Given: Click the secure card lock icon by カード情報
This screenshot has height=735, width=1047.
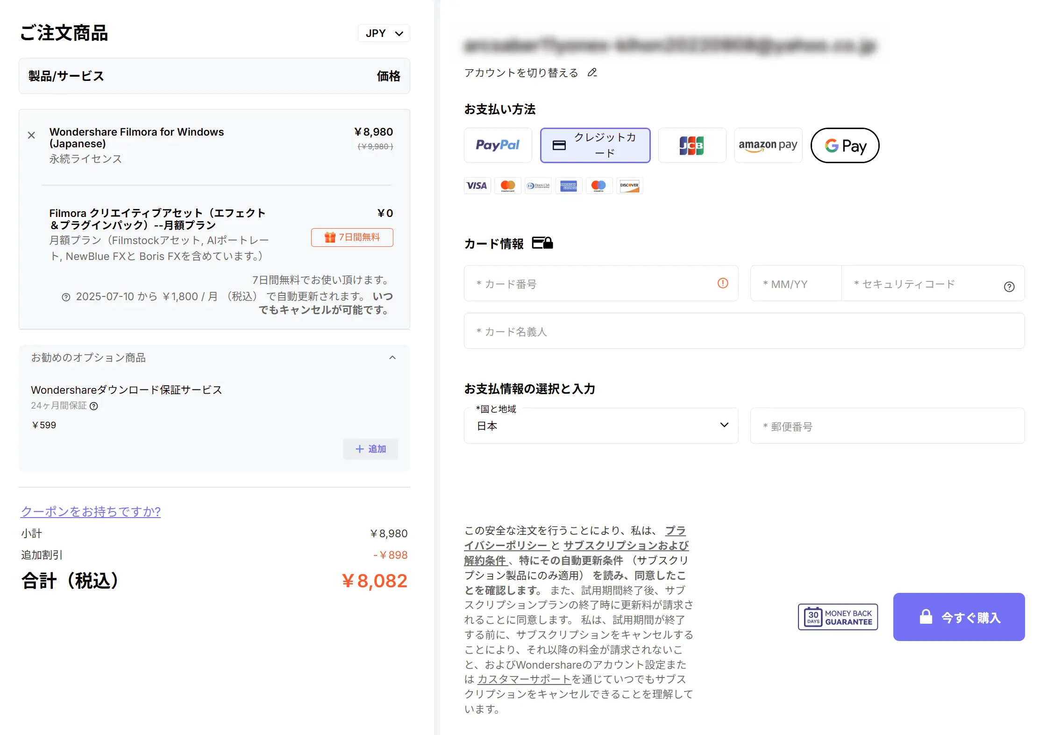Looking at the screenshot, I should click(x=542, y=243).
